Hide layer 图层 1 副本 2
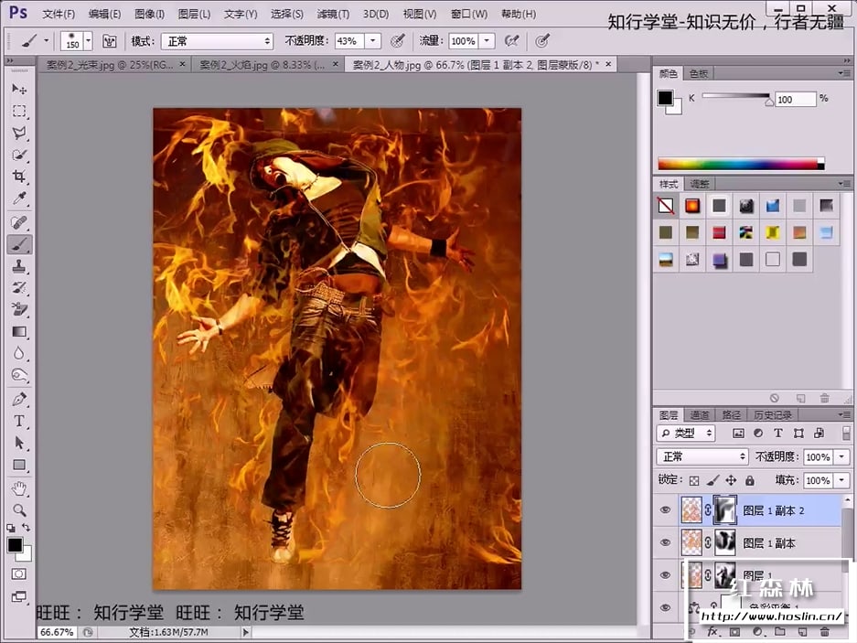857x643 pixels. pyautogui.click(x=665, y=509)
